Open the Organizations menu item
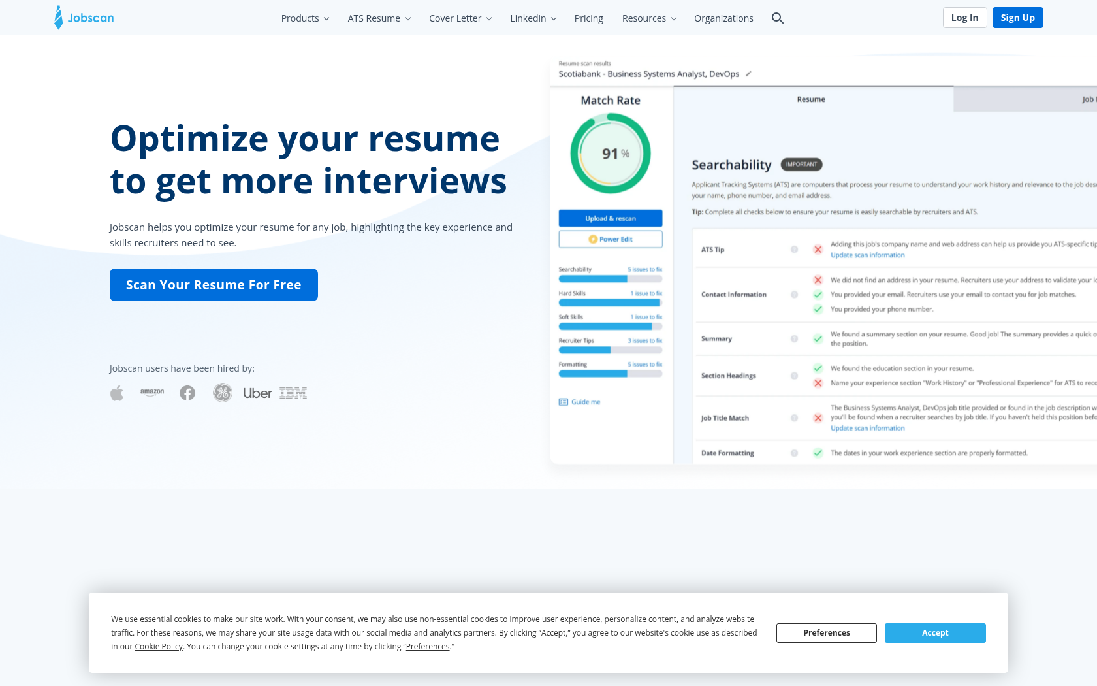The height and width of the screenshot is (686, 1097). coord(723,18)
